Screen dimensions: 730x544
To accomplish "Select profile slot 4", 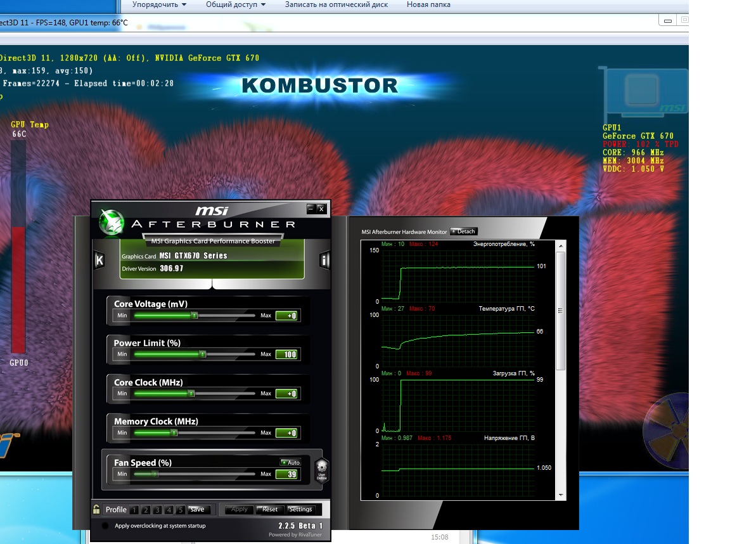I will (x=169, y=510).
